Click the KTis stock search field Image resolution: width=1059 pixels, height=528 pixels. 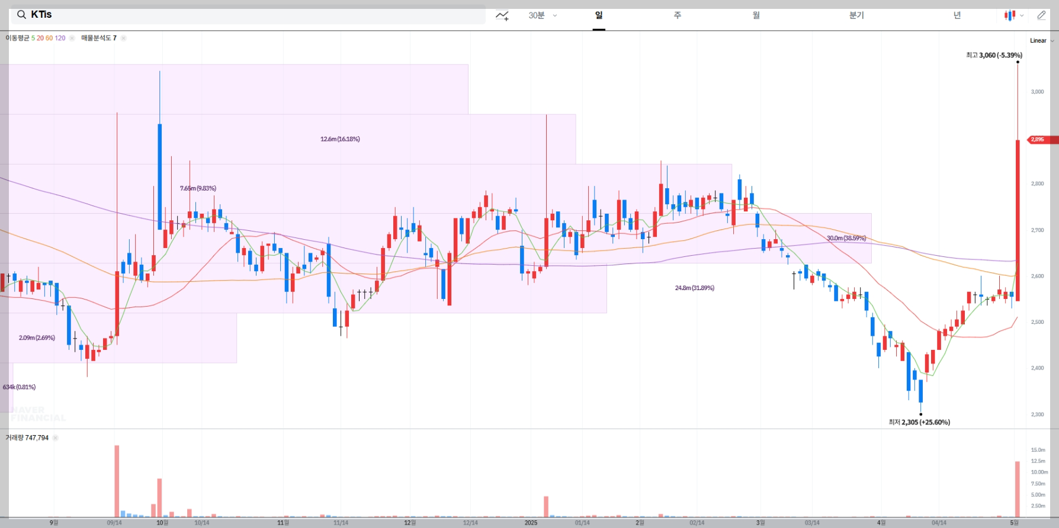[x=248, y=15]
